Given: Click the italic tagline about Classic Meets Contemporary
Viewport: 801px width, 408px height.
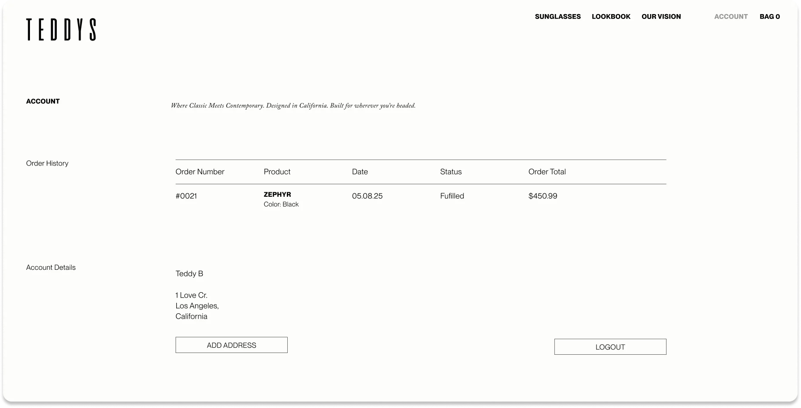Looking at the screenshot, I should point(293,106).
